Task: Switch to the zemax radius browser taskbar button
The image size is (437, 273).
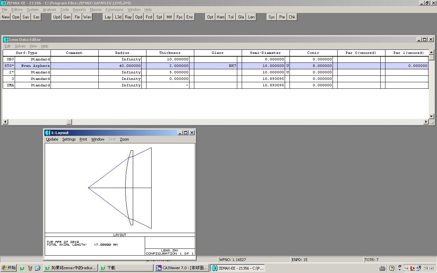Action: (x=71, y=268)
